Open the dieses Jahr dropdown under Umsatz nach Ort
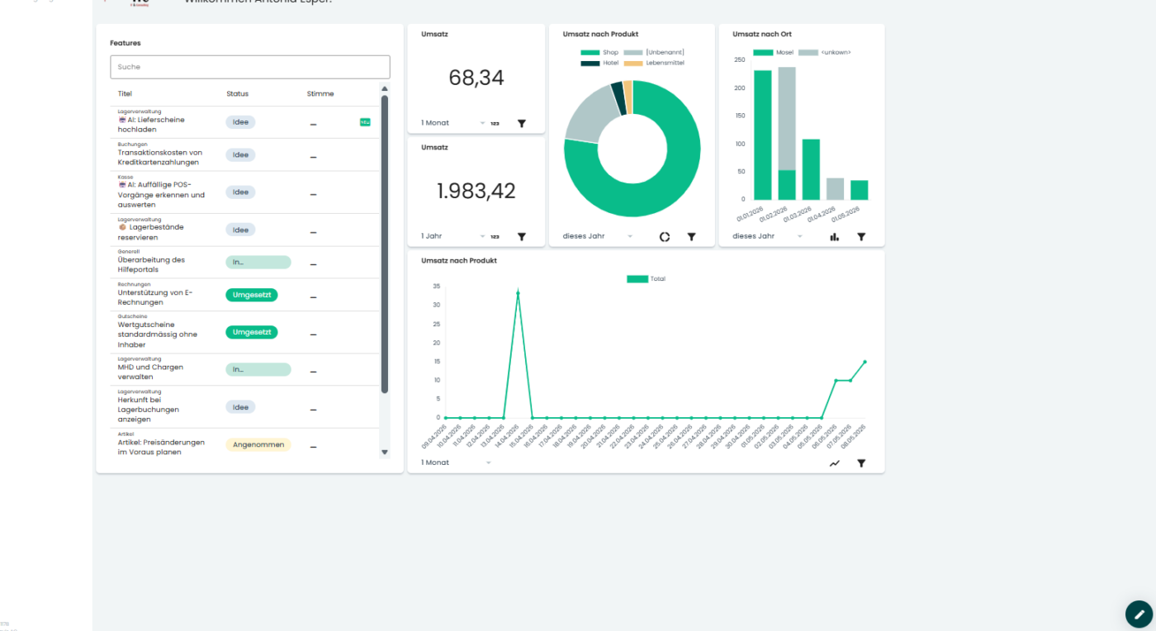This screenshot has width=1156, height=631. (x=769, y=236)
